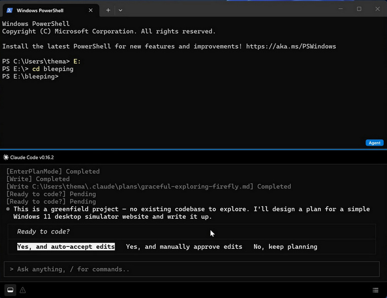387x298 pixels.
Task: Click the Claude Code starburst logo
Action: pos(6,157)
